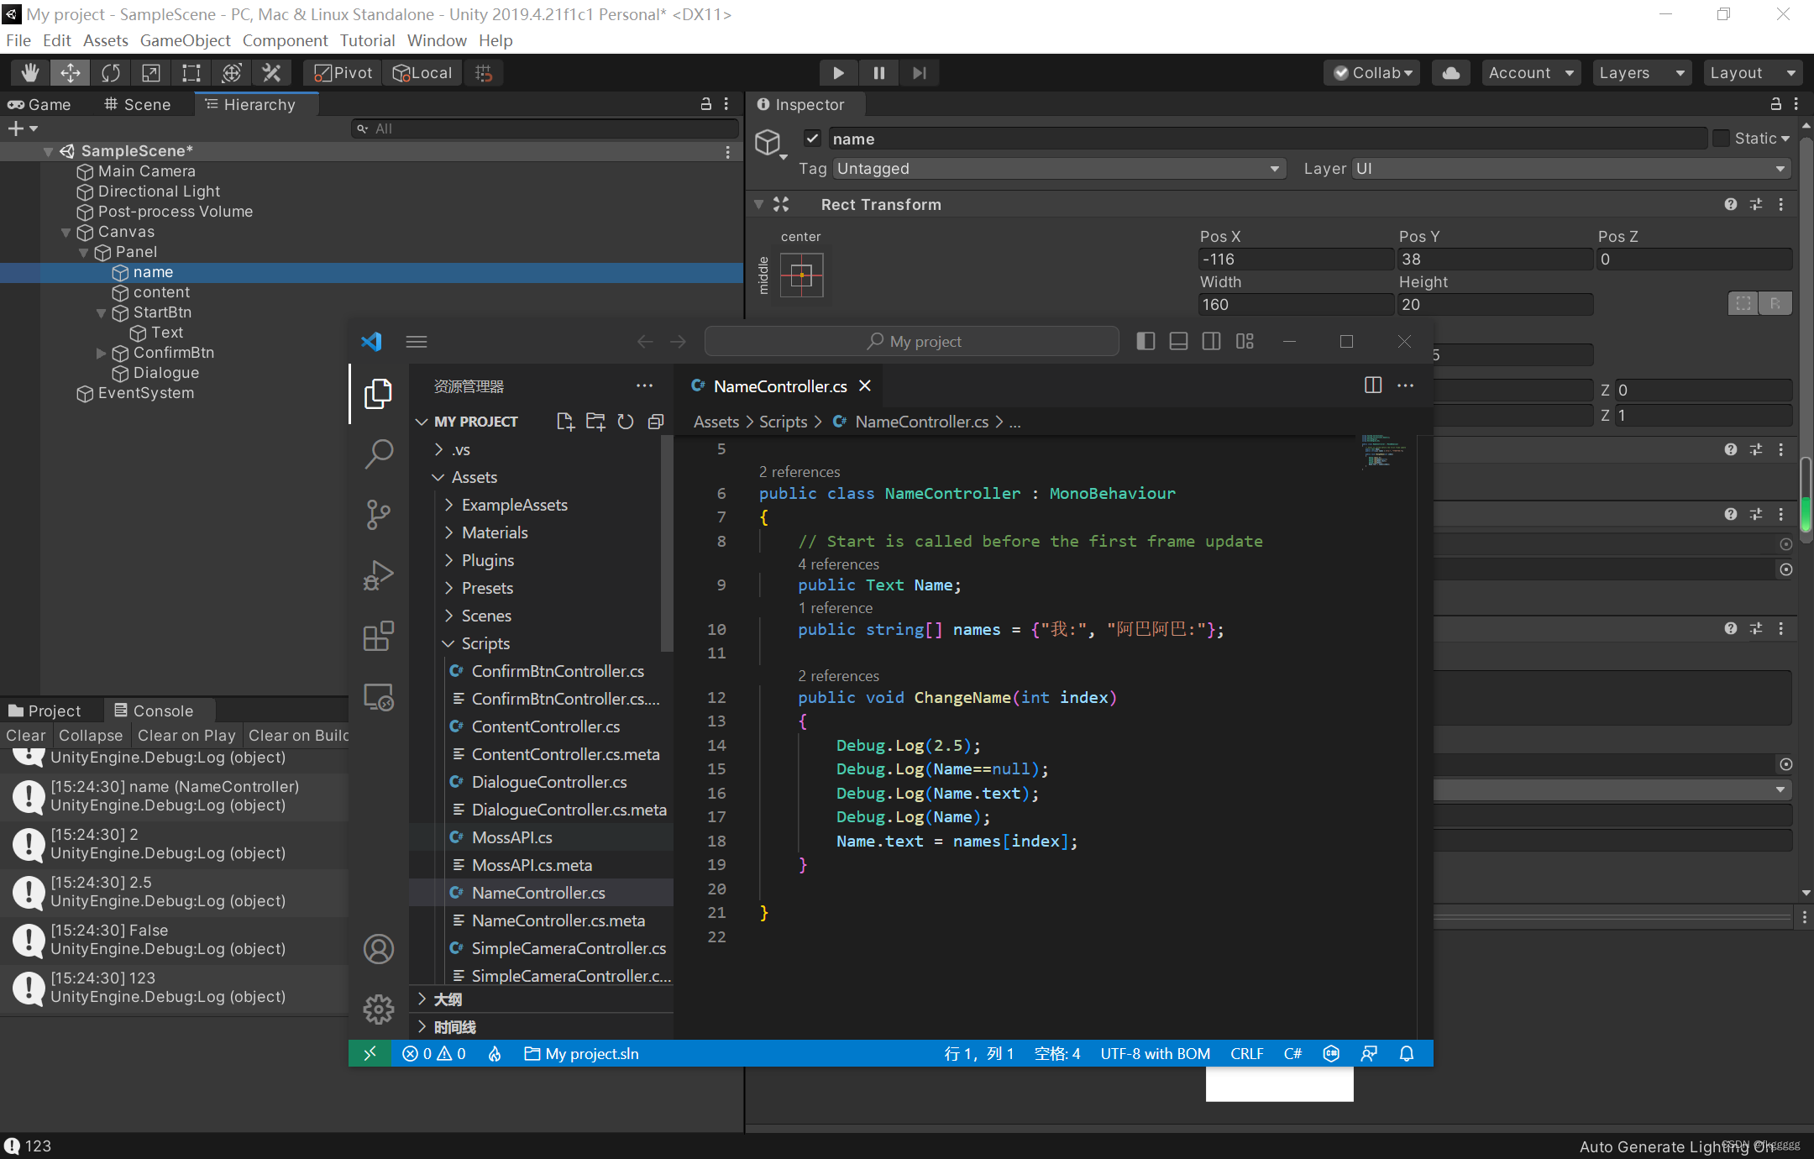Image resolution: width=1814 pixels, height=1159 pixels.
Task: Expand the ConfirmBtn object in Hierarchy
Action: pos(102,354)
